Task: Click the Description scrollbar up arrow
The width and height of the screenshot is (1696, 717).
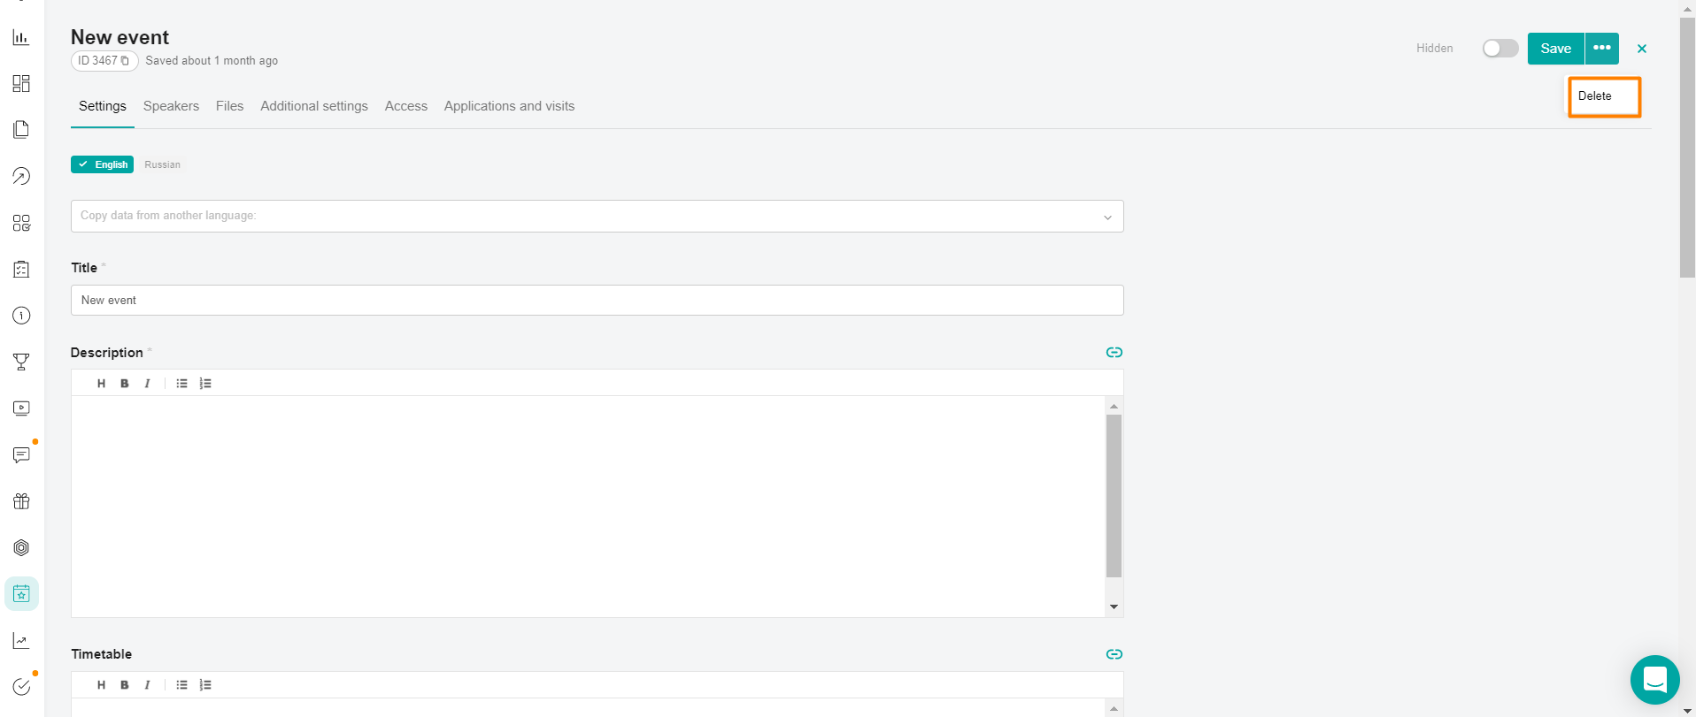Action: pyautogui.click(x=1114, y=406)
